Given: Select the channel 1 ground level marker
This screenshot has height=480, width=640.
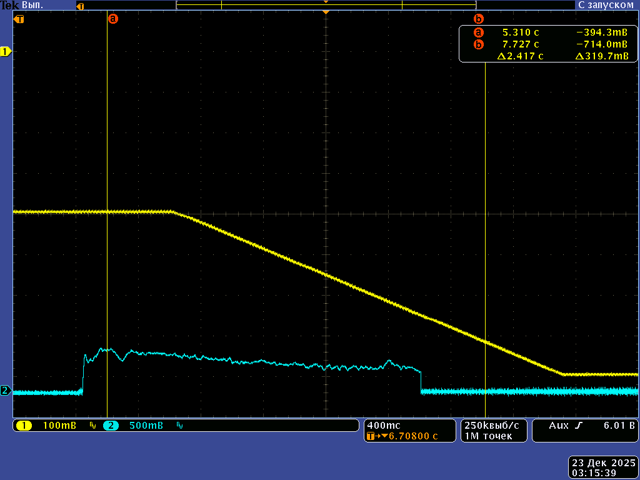Looking at the screenshot, I should pos(6,52).
